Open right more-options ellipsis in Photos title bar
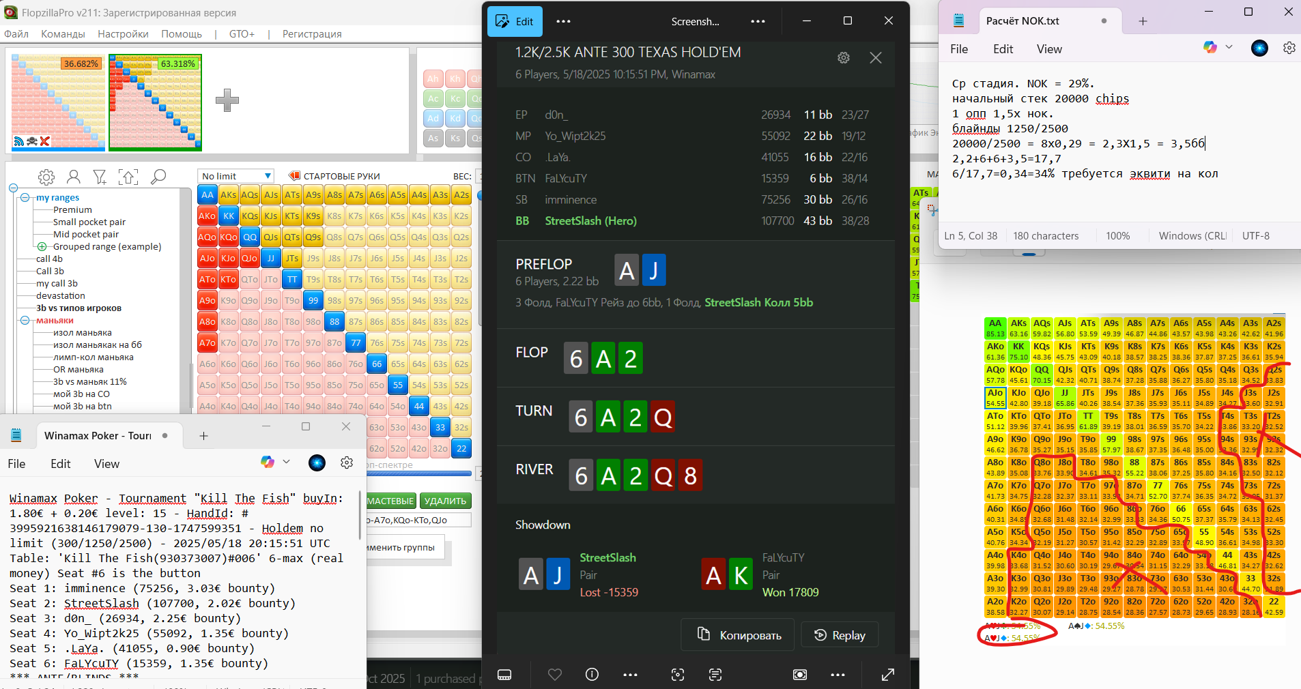 point(758,21)
